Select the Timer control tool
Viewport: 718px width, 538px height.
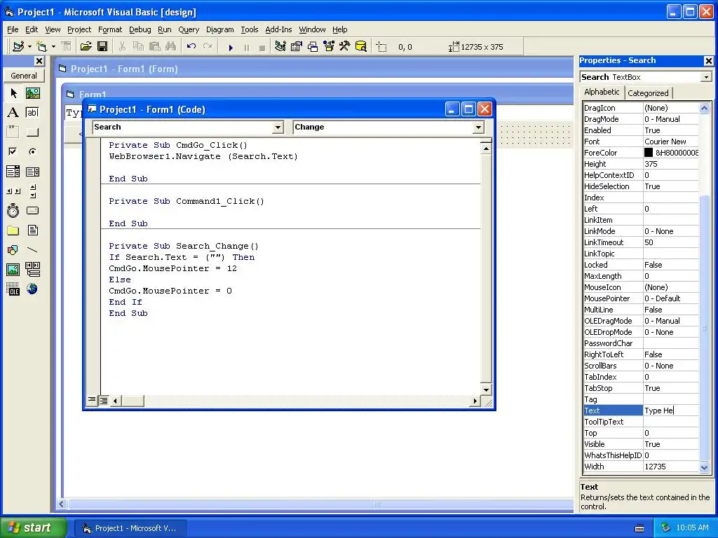pyautogui.click(x=13, y=210)
